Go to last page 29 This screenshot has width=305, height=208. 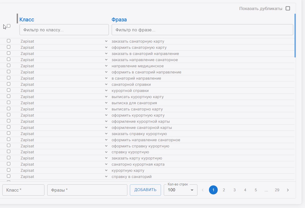click(x=277, y=190)
